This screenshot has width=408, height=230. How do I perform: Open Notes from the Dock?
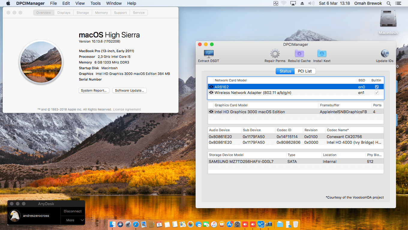tap(167, 224)
